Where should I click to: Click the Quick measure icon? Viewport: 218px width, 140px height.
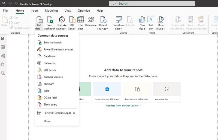click(x=201, y=20)
